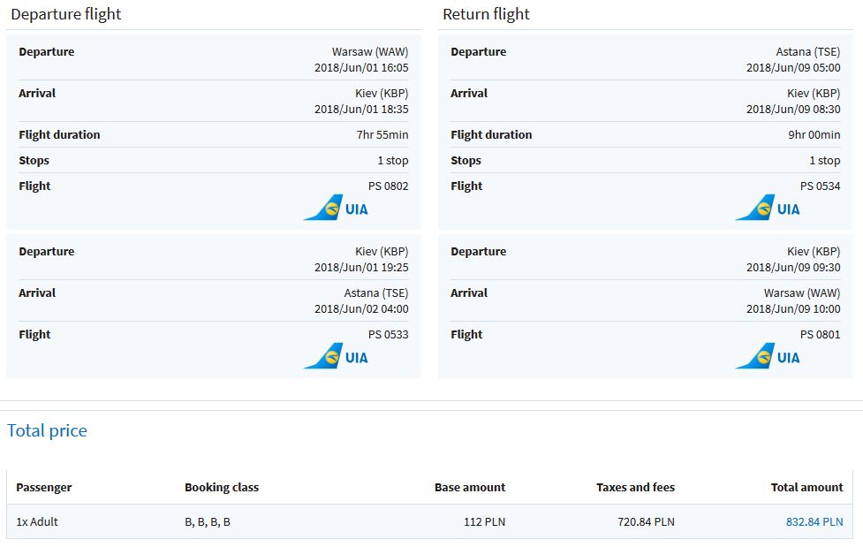
Task: Click UIA logo for flight PS 0802
Action: 336,208
